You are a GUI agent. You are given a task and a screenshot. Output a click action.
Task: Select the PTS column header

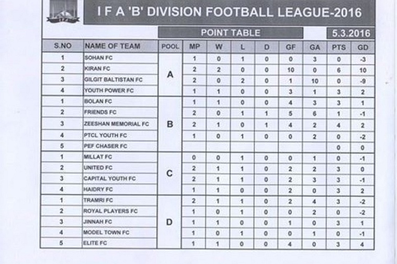point(339,46)
